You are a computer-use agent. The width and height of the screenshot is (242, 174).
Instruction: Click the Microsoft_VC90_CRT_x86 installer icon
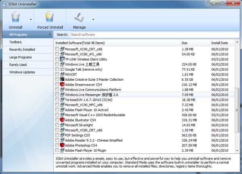(x=62, y=49)
